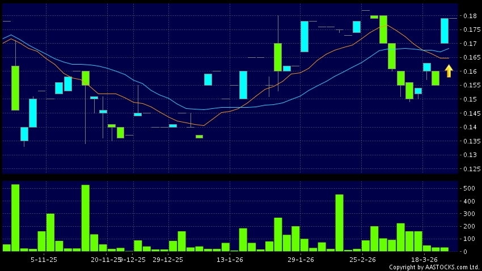Click the last volume bar on the right
Image resolution: width=482 pixels, height=271 pixels.
pos(445,249)
